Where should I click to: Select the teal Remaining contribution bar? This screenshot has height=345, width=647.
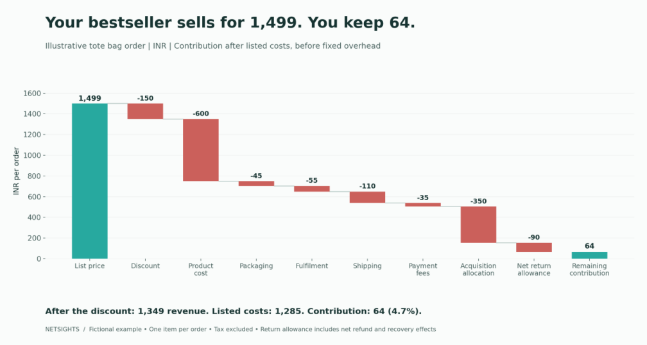pos(589,256)
